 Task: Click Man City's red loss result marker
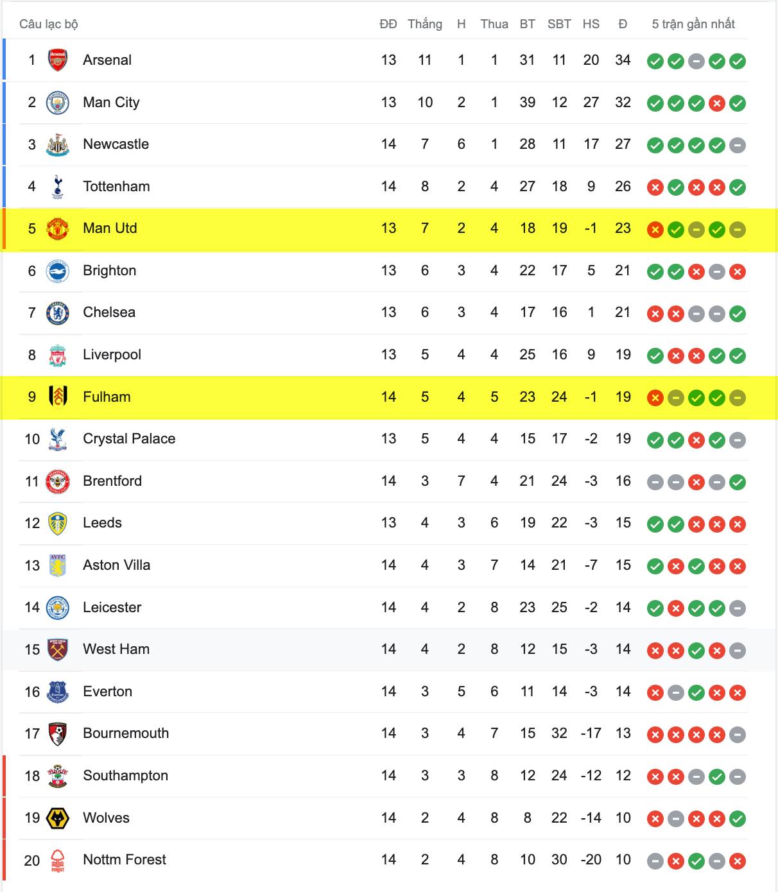[717, 103]
